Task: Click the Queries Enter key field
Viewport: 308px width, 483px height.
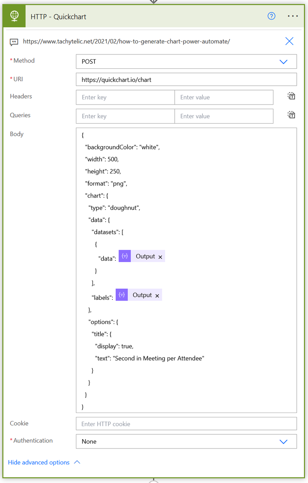Action: tap(125, 116)
